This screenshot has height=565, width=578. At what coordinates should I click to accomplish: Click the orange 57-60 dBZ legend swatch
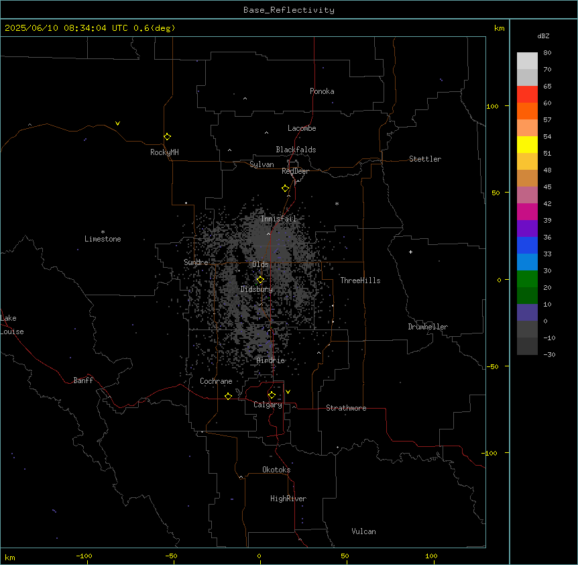point(527,111)
